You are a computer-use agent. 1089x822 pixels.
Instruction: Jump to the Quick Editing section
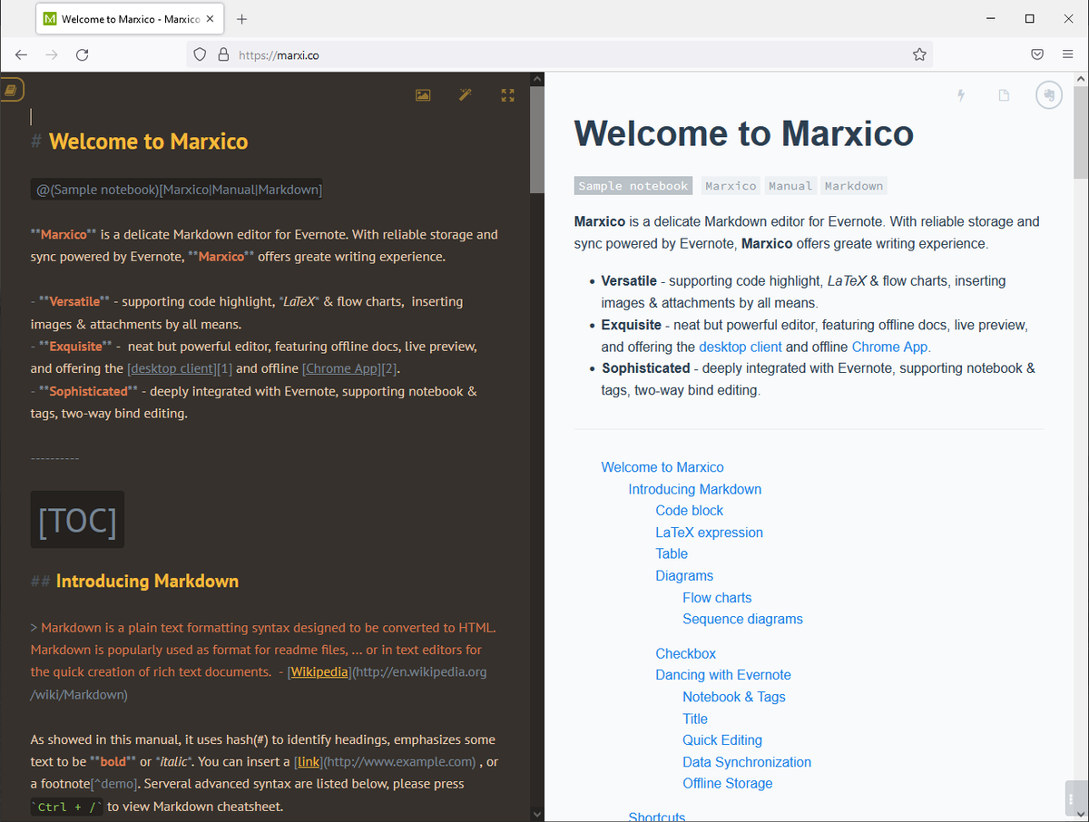[722, 740]
